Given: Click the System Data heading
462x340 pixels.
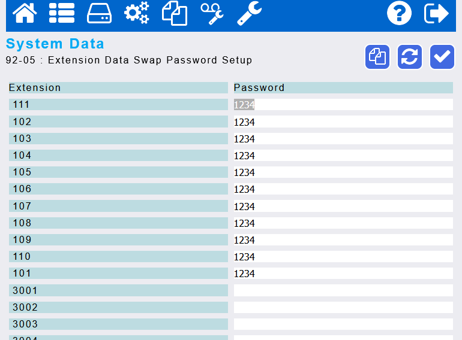Looking at the screenshot, I should 55,44.
